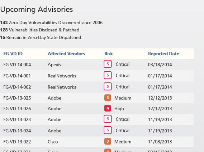This screenshot has height=152, width=204.
Task: Open advisory FG-VD-13-023
Action: click(17, 120)
